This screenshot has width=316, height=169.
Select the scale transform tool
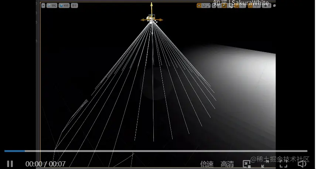[x=208, y=6]
